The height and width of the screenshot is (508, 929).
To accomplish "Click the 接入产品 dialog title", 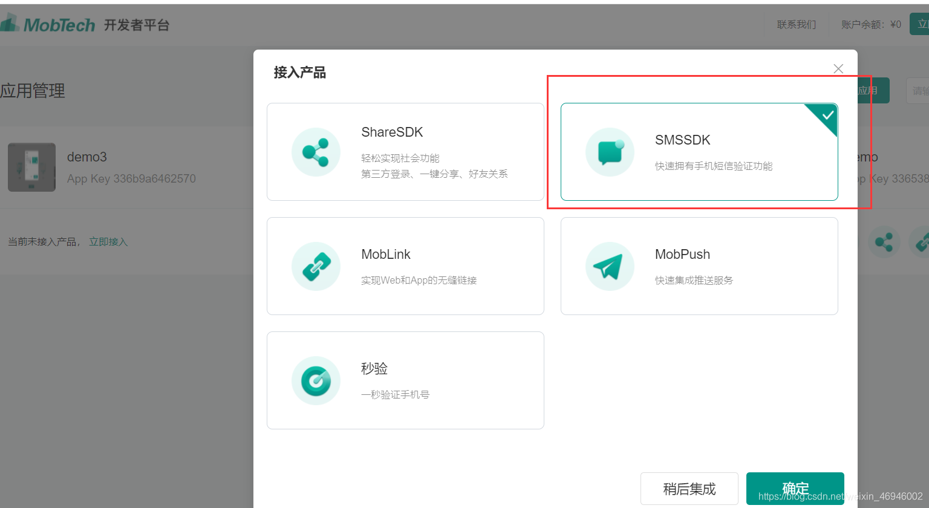I will (x=300, y=73).
